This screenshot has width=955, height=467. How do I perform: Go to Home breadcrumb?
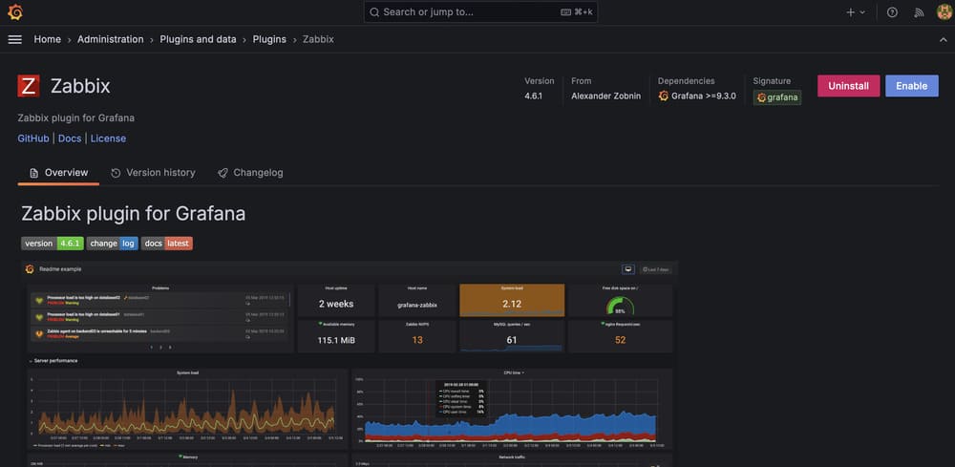point(48,39)
